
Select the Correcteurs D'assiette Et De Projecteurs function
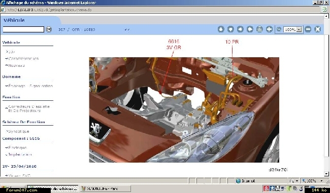(29, 108)
